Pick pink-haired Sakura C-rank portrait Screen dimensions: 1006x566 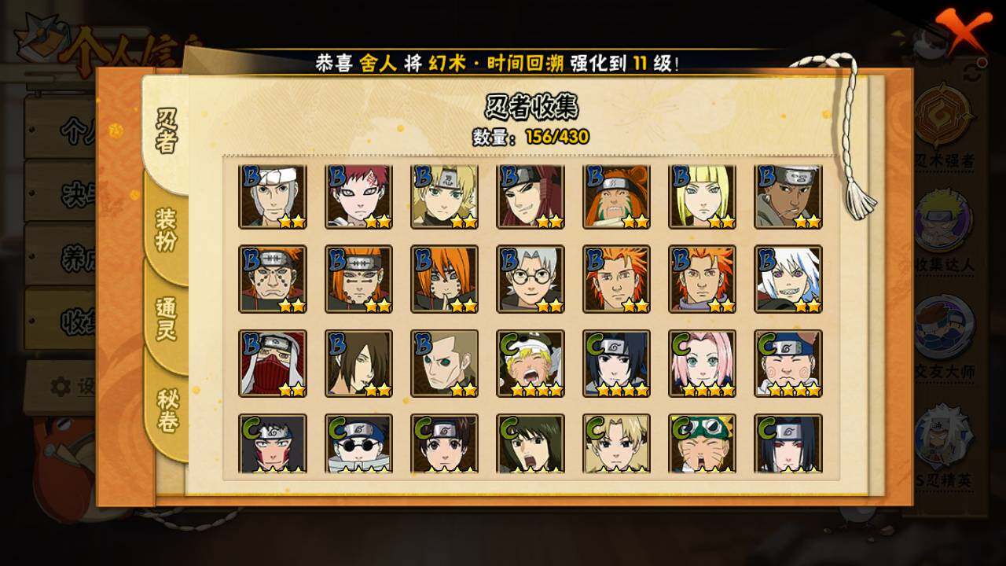pyautogui.click(x=703, y=362)
